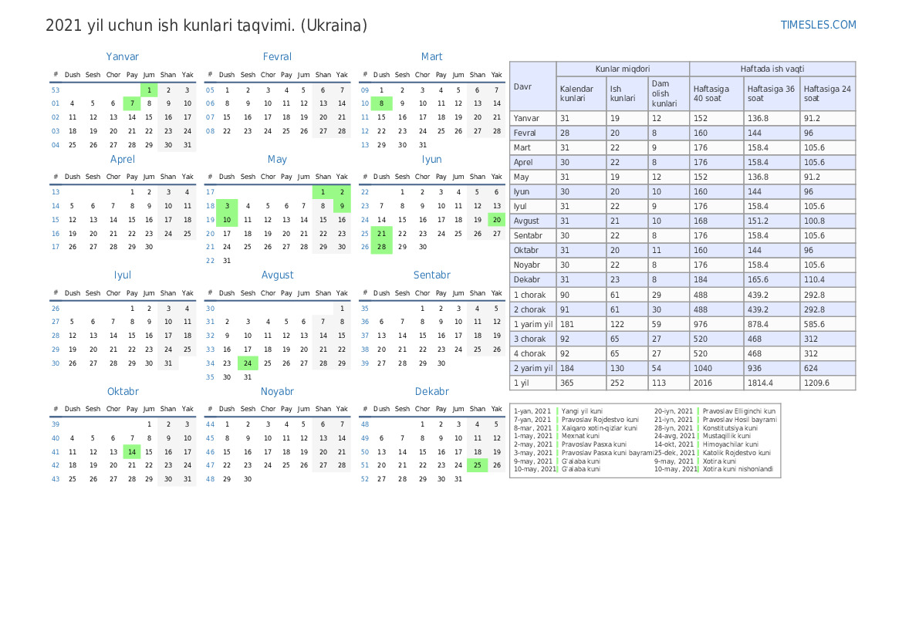902x638 pixels.
Task: Click the 'Haftada ish vaqti' table header
Action: pyautogui.click(x=772, y=69)
